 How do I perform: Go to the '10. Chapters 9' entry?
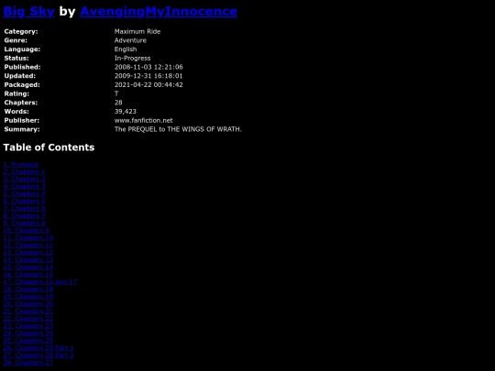point(27,230)
